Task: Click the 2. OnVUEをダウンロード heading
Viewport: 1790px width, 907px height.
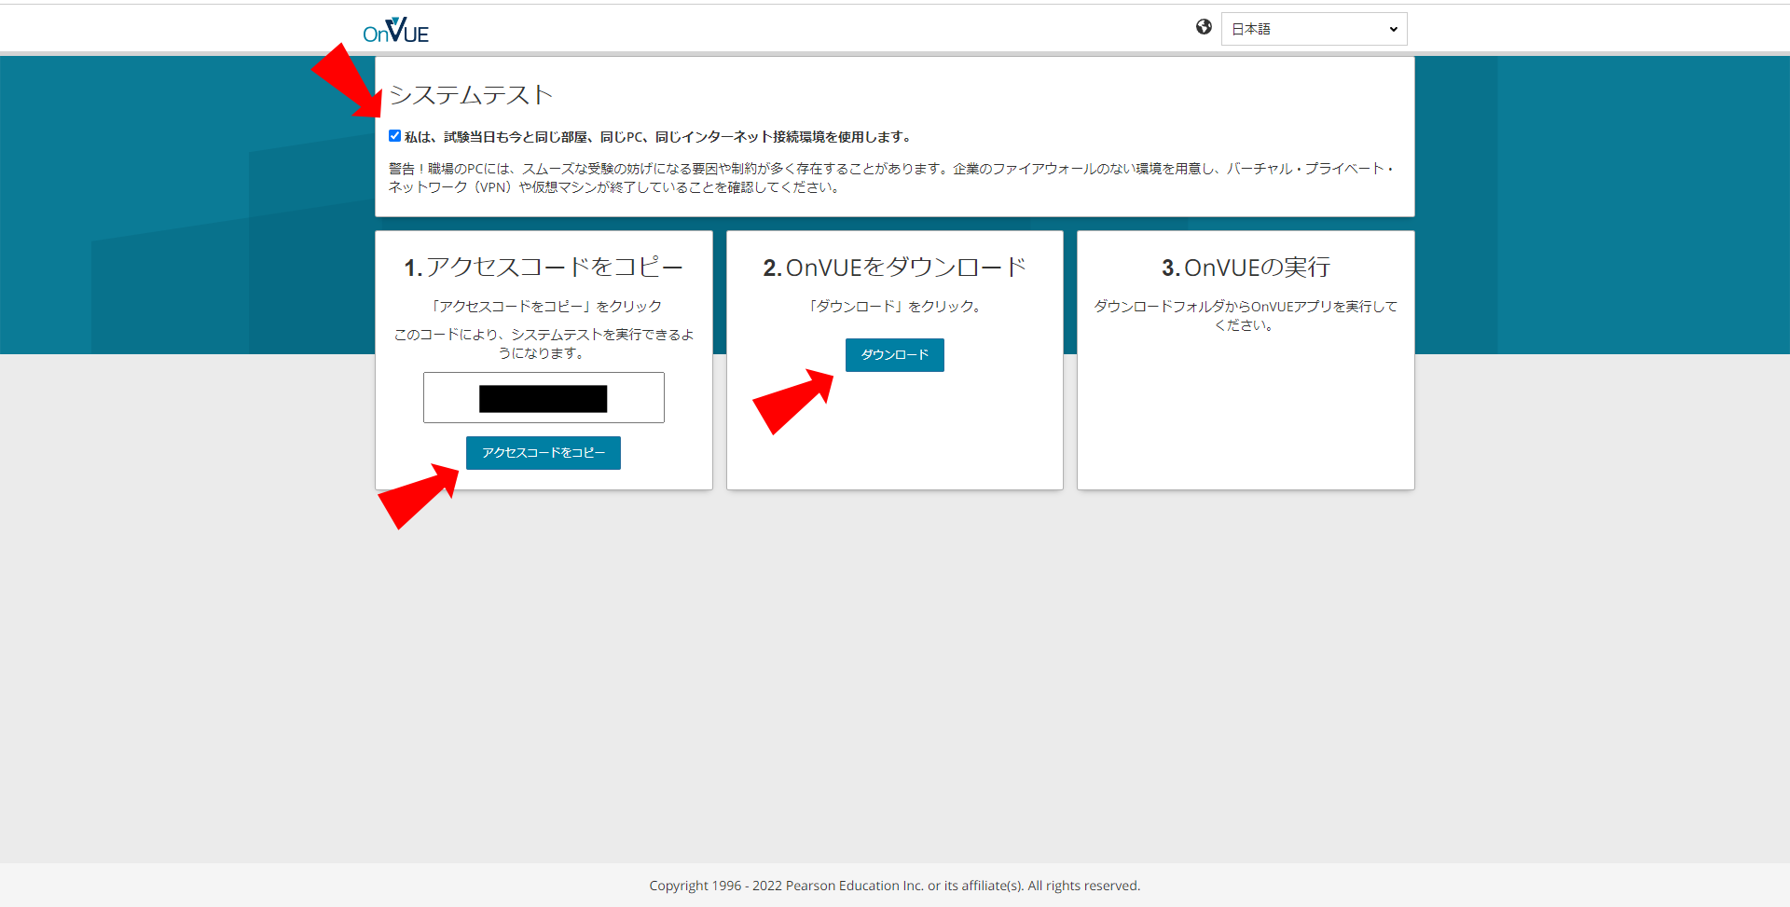Action: pos(895,268)
